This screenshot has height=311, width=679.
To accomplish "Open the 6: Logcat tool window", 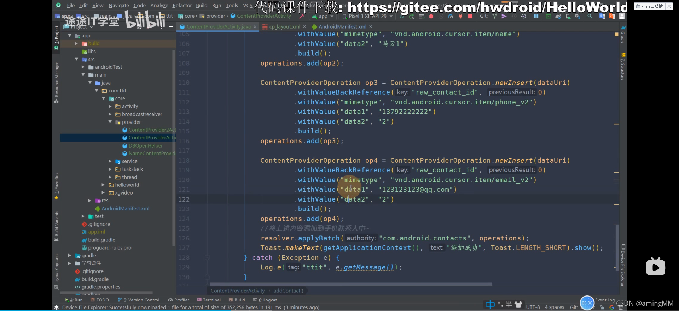I will click(x=265, y=300).
